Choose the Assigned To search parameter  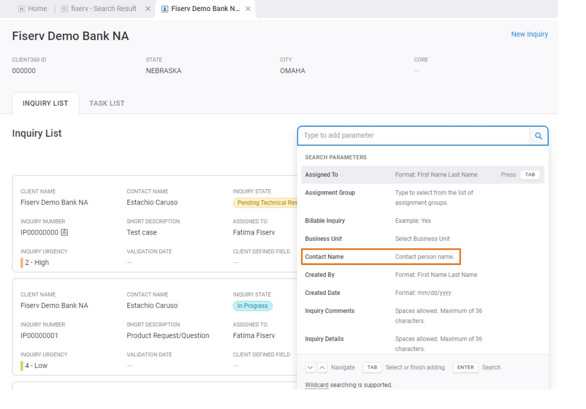[x=423, y=175]
